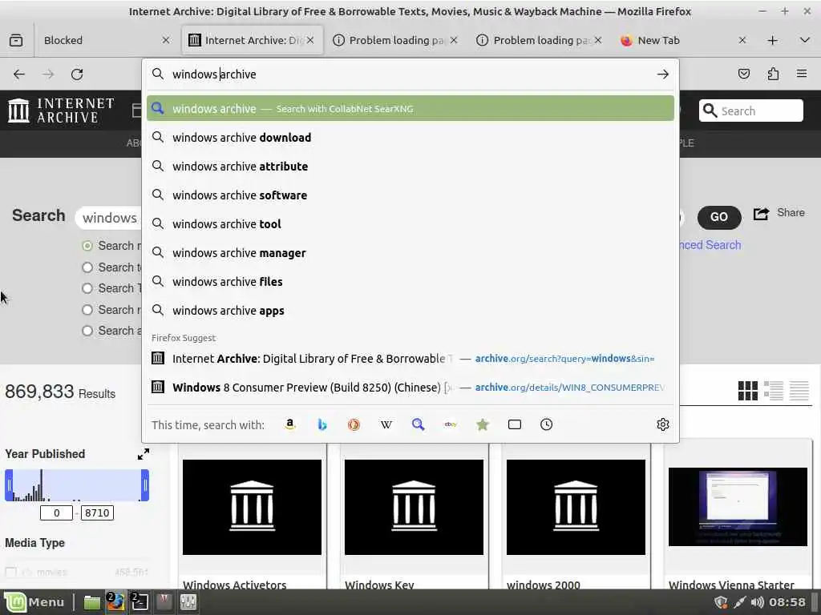Screen dimensions: 821x615
Task: Open Windows 8 Consumer Preview suggestion
Action: pyautogui.click(x=410, y=388)
